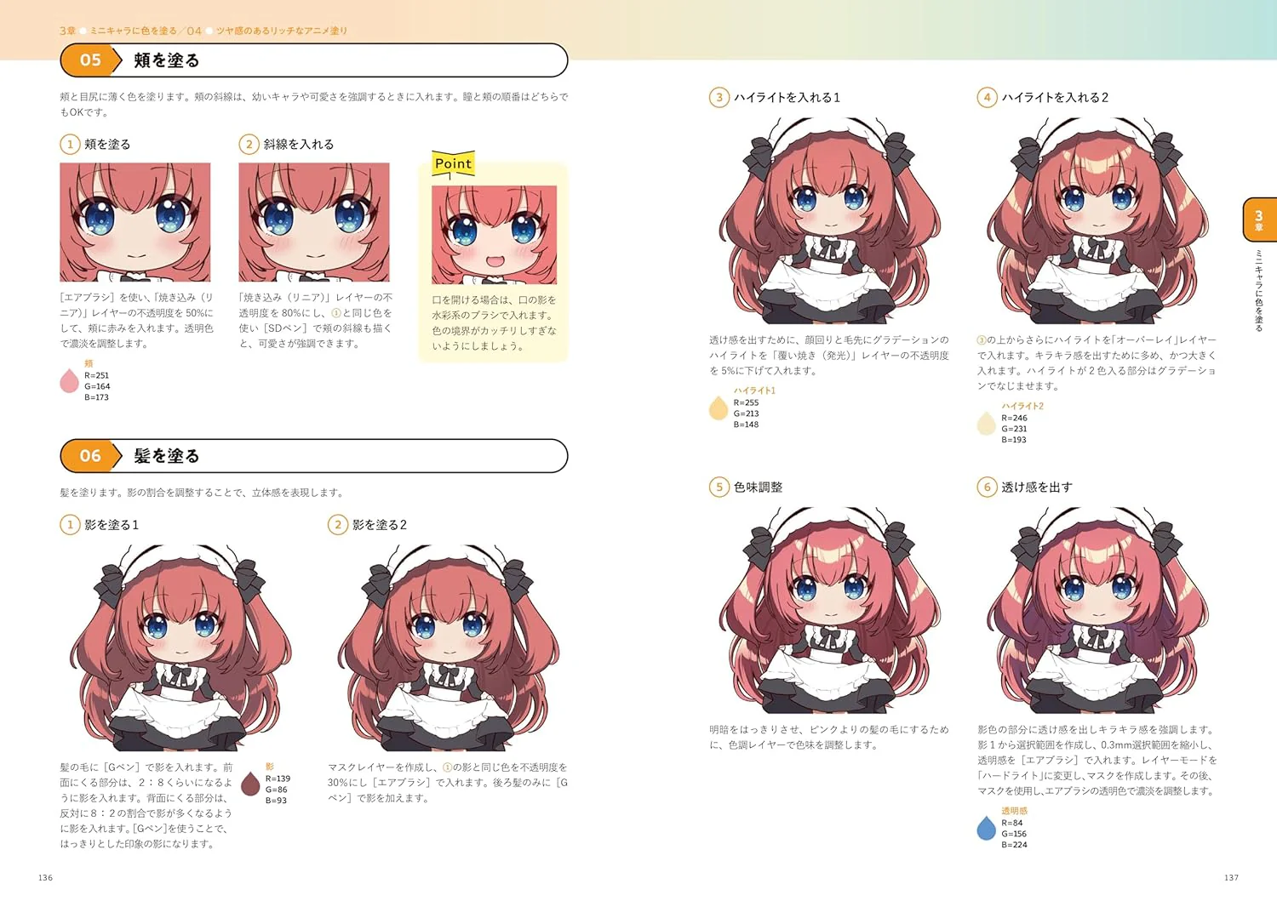Click the Point note paragraph about 口を開ける場合
This screenshot has width=1277, height=901.
click(495, 323)
